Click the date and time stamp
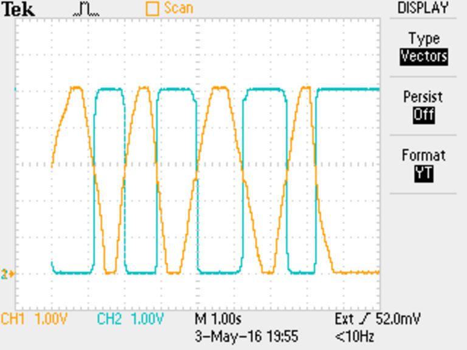The image size is (467, 350). [x=246, y=336]
